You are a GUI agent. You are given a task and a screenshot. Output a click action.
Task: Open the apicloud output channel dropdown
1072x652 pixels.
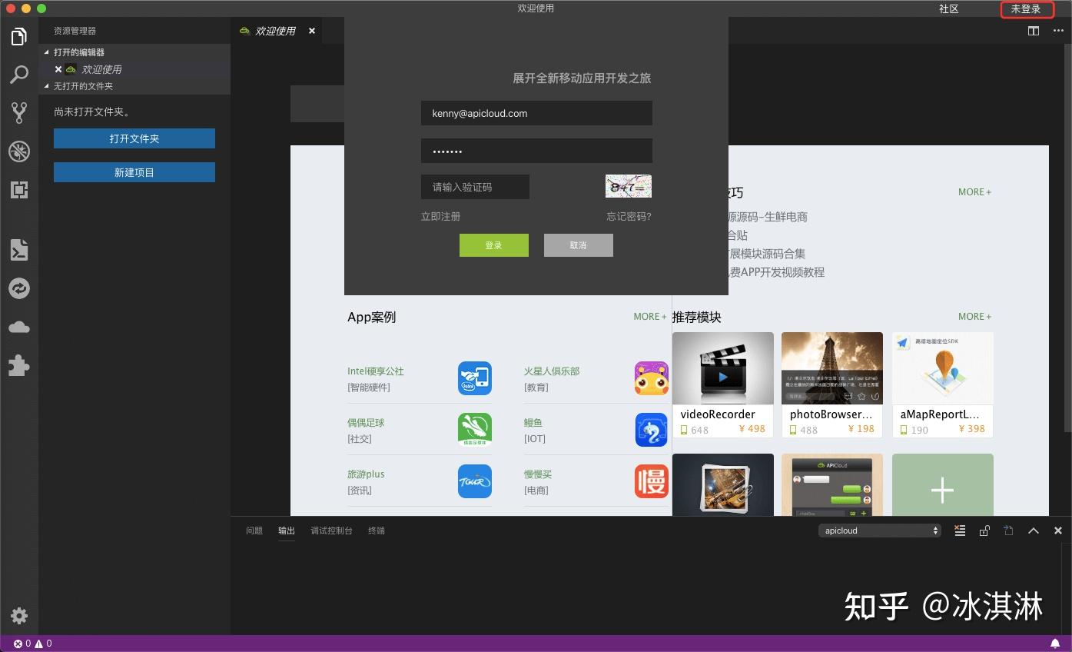pos(879,531)
